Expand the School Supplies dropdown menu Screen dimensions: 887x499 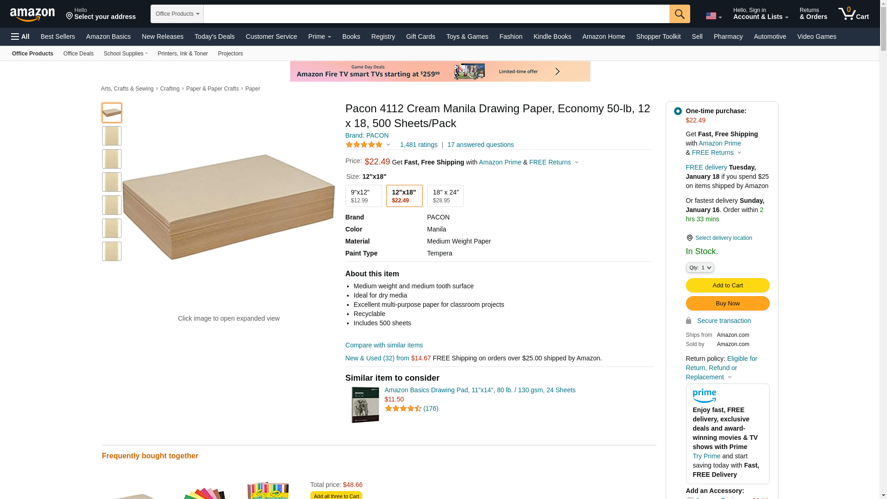click(x=126, y=54)
